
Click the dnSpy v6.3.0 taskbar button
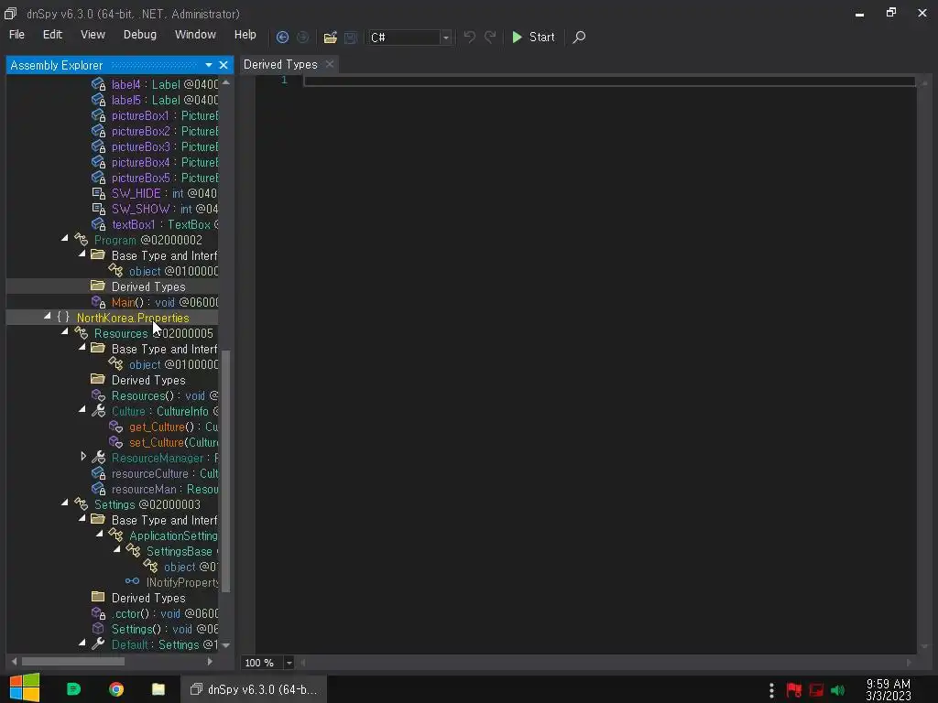pos(254,689)
